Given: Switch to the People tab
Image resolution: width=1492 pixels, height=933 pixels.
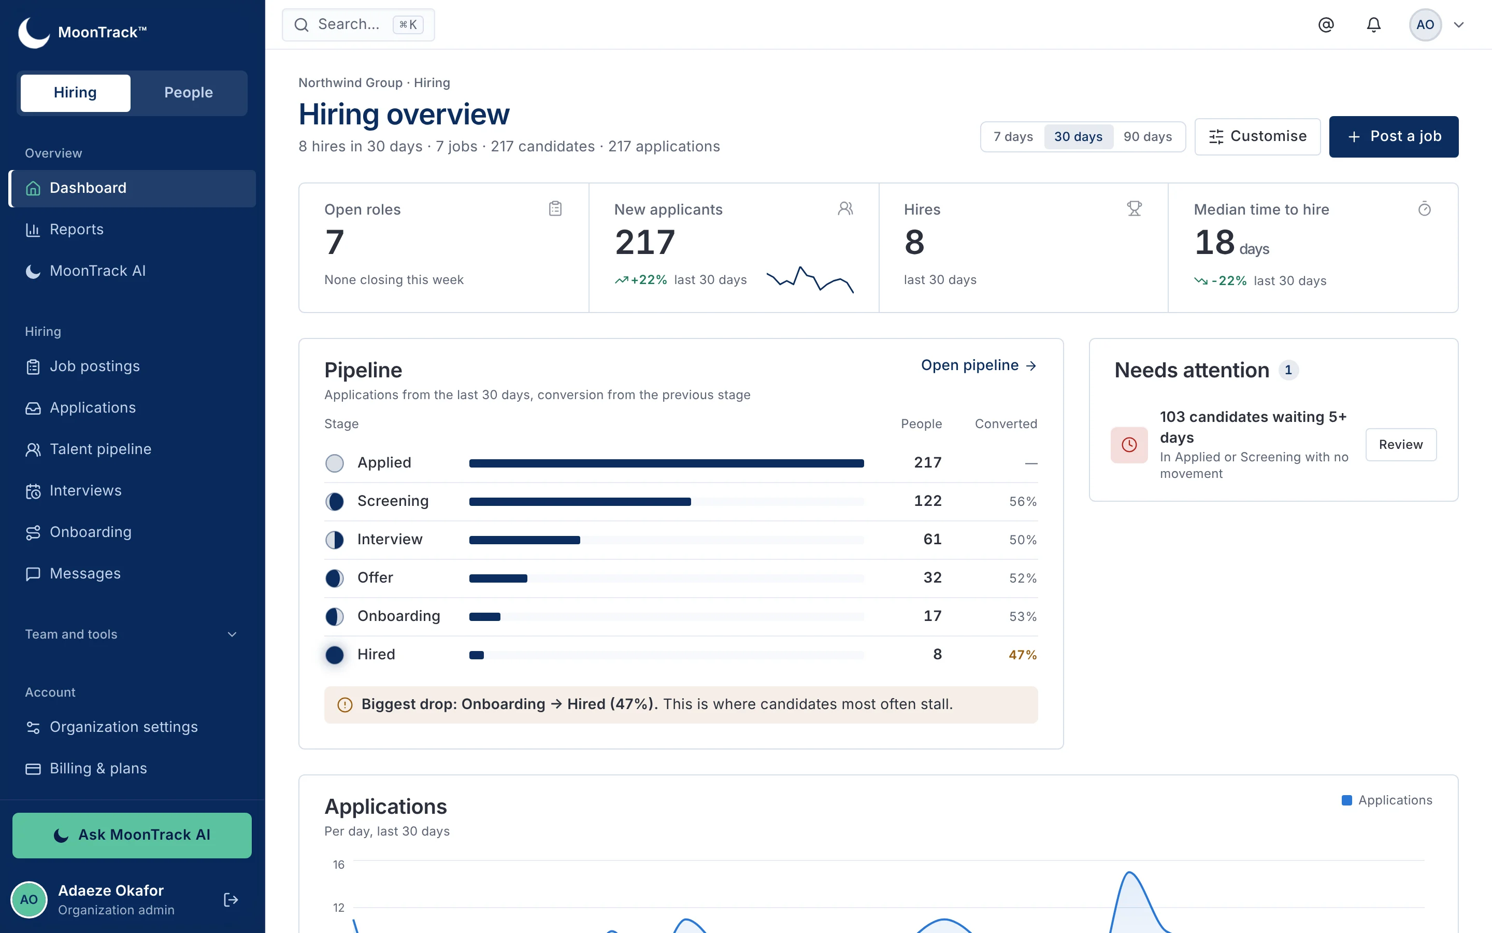Looking at the screenshot, I should 189,93.
